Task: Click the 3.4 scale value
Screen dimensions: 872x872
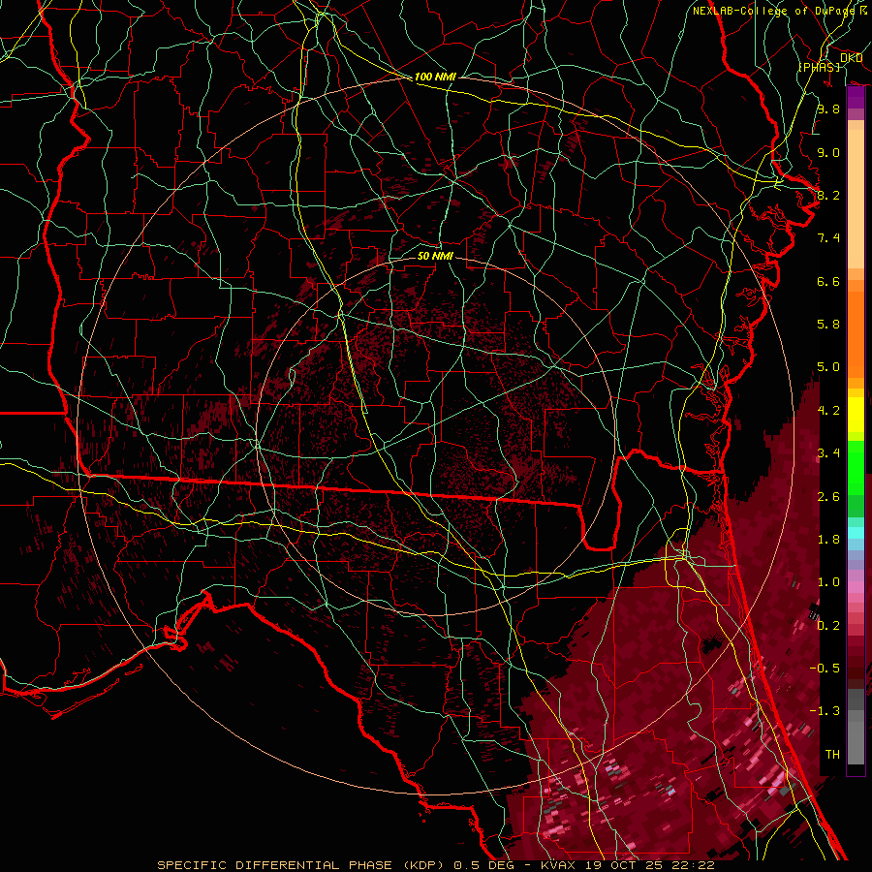Action: click(828, 452)
